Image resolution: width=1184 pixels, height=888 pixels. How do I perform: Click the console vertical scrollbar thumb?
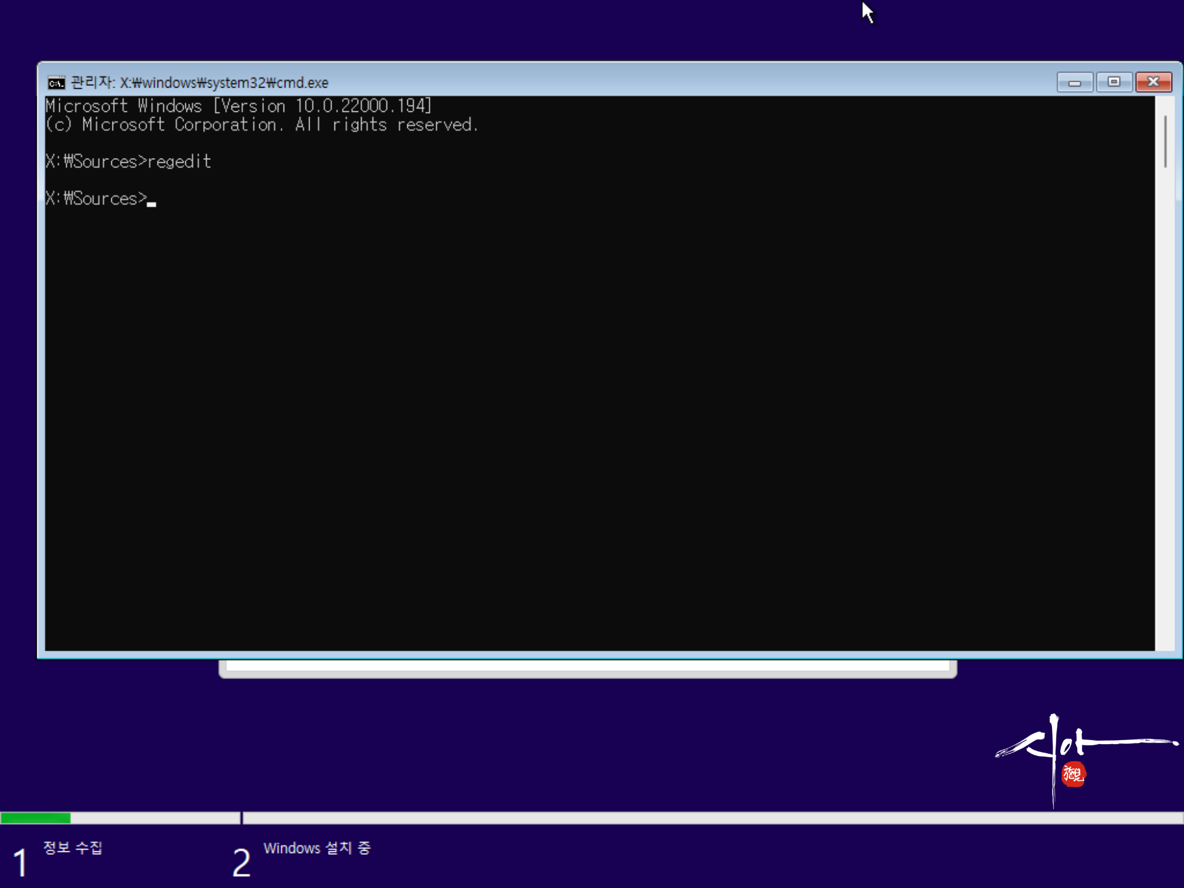(x=1165, y=141)
